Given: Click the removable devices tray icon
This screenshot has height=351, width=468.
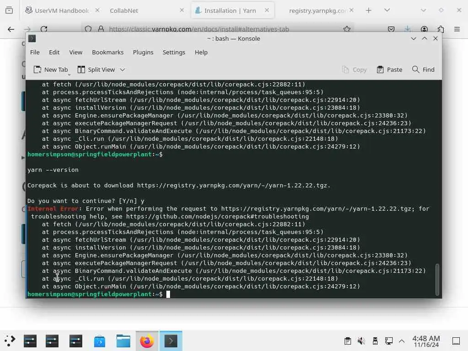Looking at the screenshot, I should point(375,341).
